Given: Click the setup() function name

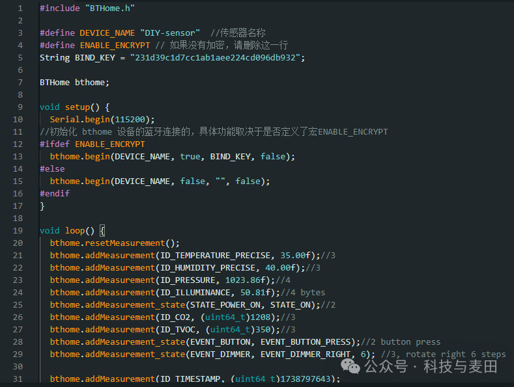Looking at the screenshot, I should pyautogui.click(x=77, y=107).
